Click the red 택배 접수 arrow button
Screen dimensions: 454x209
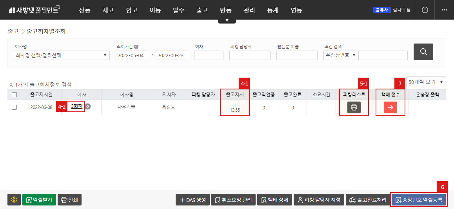pos(390,107)
